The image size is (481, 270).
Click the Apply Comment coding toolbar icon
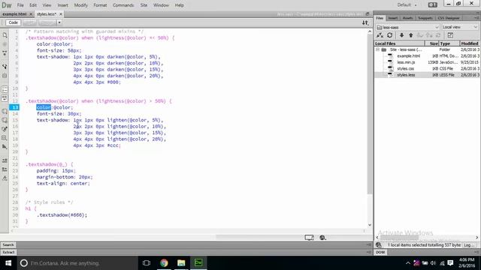(x=5, y=112)
